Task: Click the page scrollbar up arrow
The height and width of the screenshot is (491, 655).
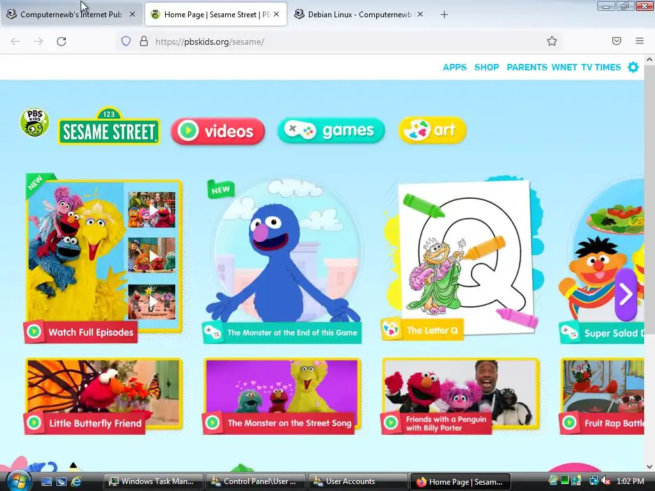Action: (650, 59)
